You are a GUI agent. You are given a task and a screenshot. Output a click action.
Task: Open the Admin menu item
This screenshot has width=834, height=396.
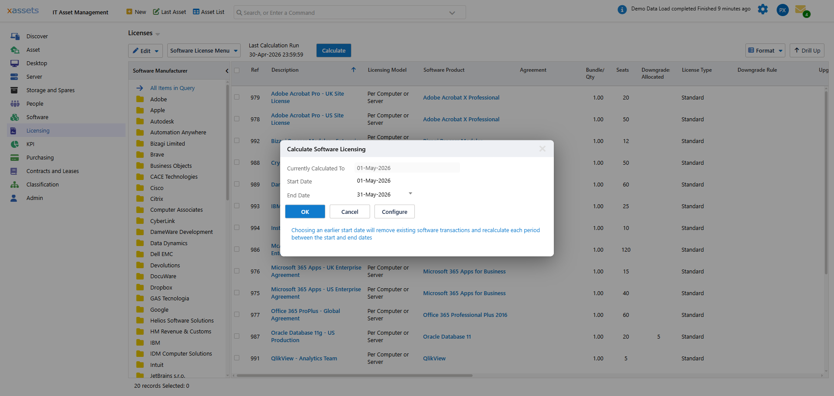click(x=15, y=198)
